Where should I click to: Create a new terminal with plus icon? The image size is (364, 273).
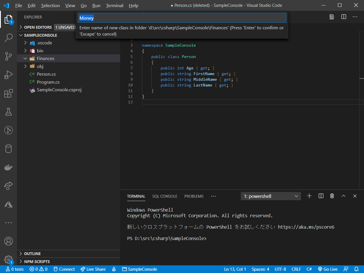(309, 196)
